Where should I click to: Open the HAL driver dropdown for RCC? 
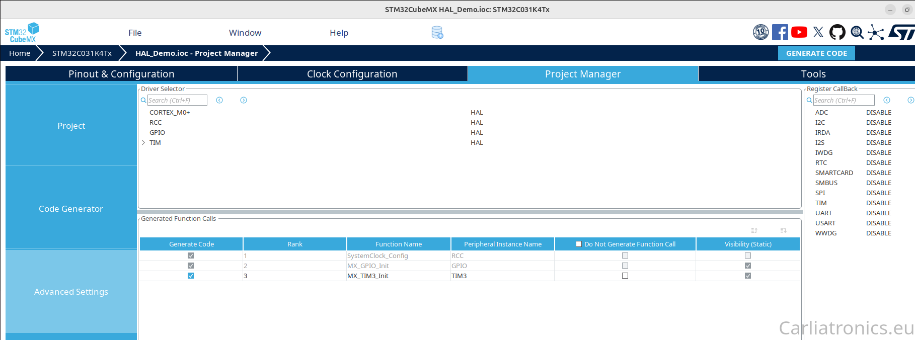click(x=477, y=123)
